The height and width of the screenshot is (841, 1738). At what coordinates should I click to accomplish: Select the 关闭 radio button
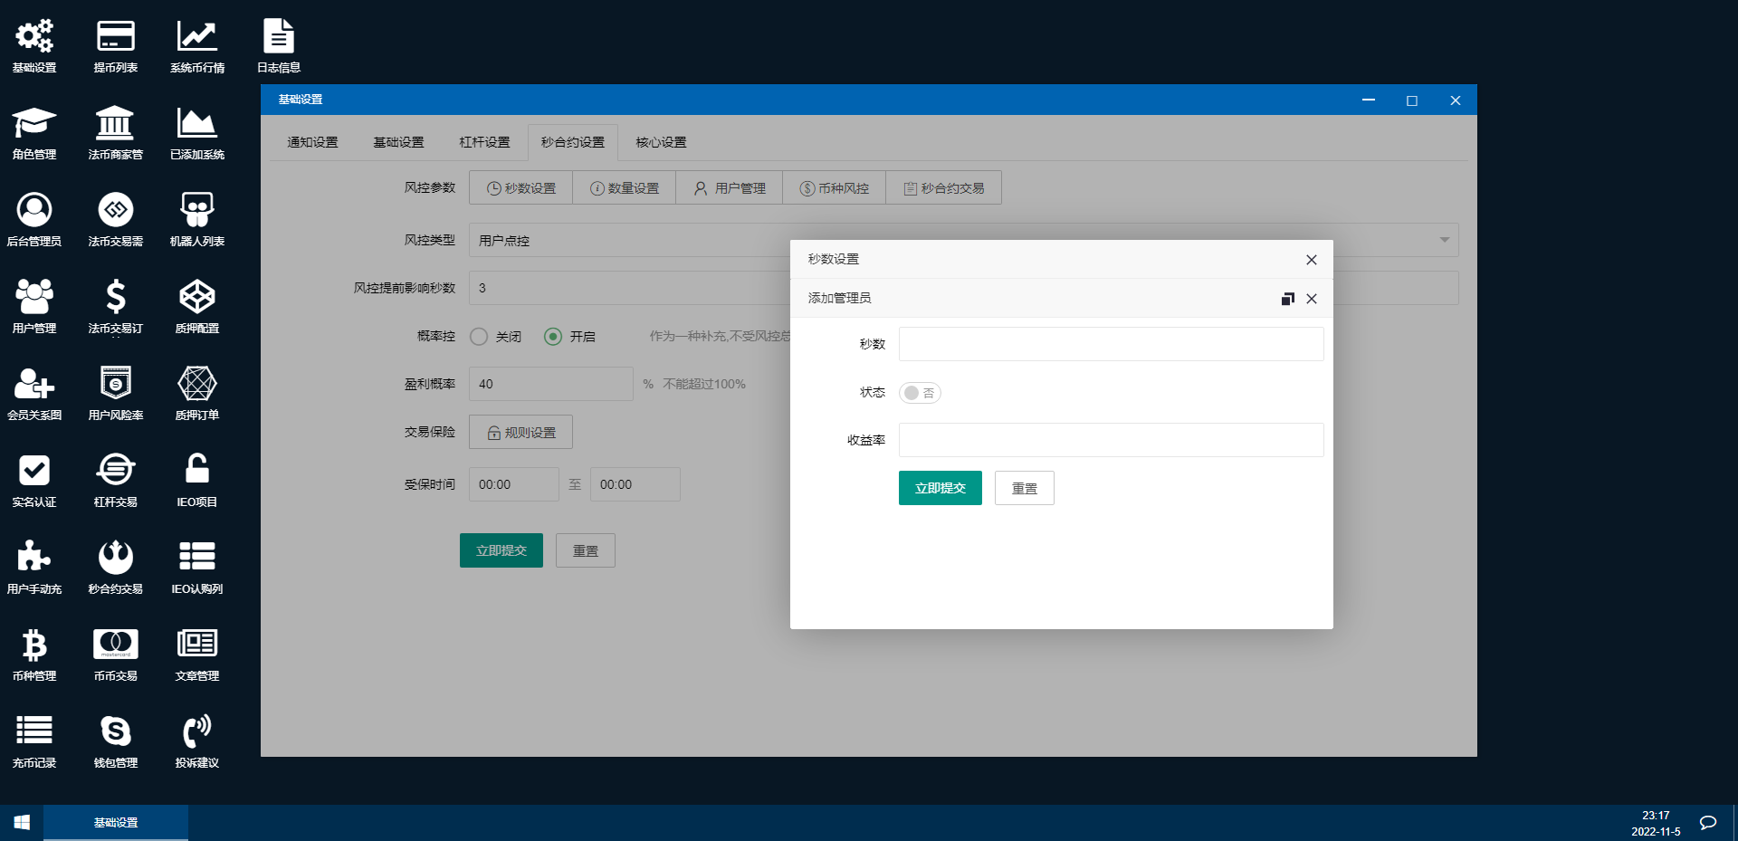click(x=479, y=337)
